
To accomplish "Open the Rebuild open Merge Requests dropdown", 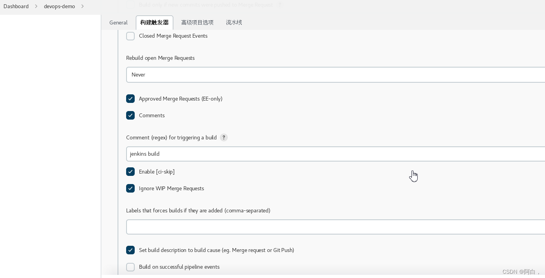I will (336, 75).
